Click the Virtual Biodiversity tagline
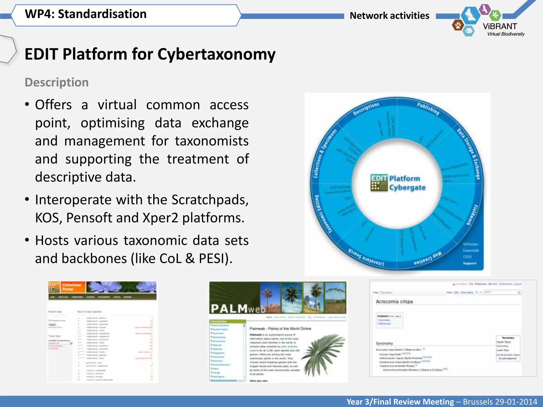This screenshot has height=407, width=543. pyautogui.click(x=506, y=34)
